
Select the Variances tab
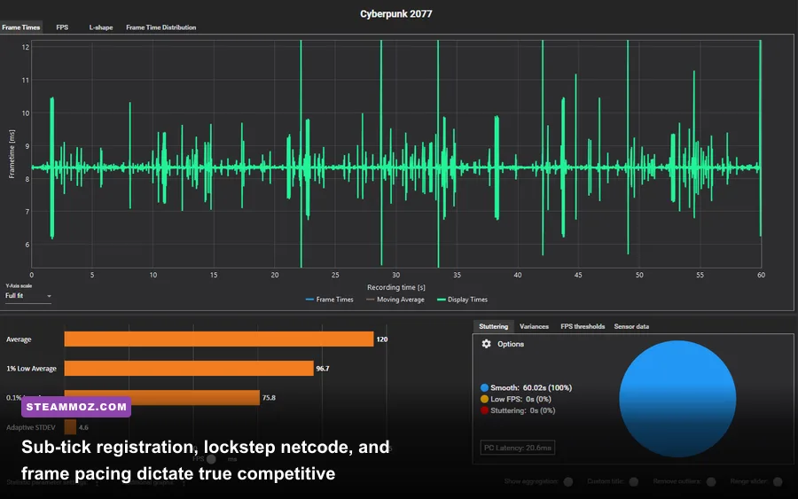534,326
